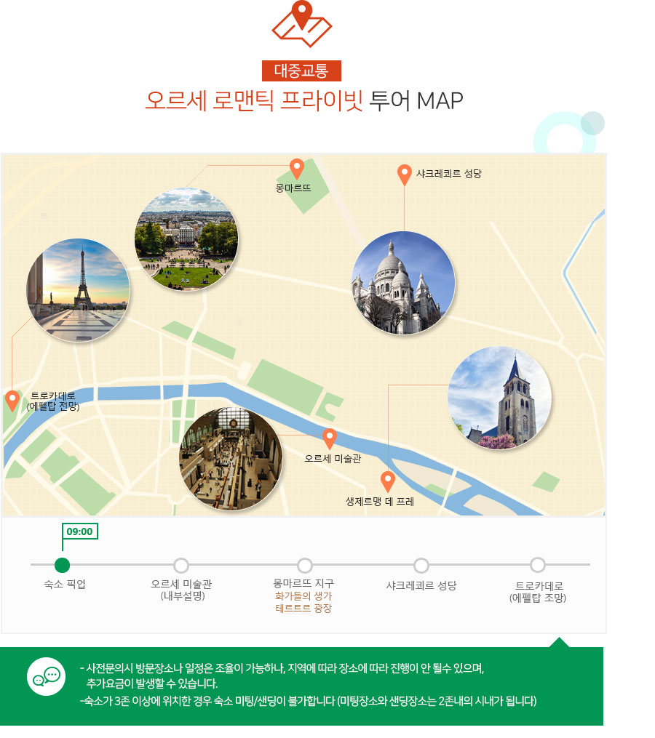655x738 pixels.
Task: Click the 트로카데로 (에펠탑 전망) map label
Action: click(53, 401)
